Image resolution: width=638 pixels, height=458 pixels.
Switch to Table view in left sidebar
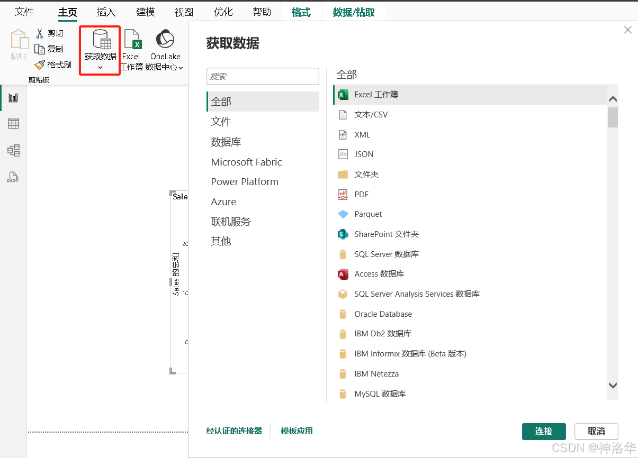(14, 124)
